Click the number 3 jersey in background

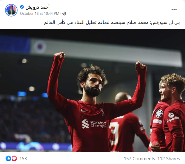coord(114,133)
